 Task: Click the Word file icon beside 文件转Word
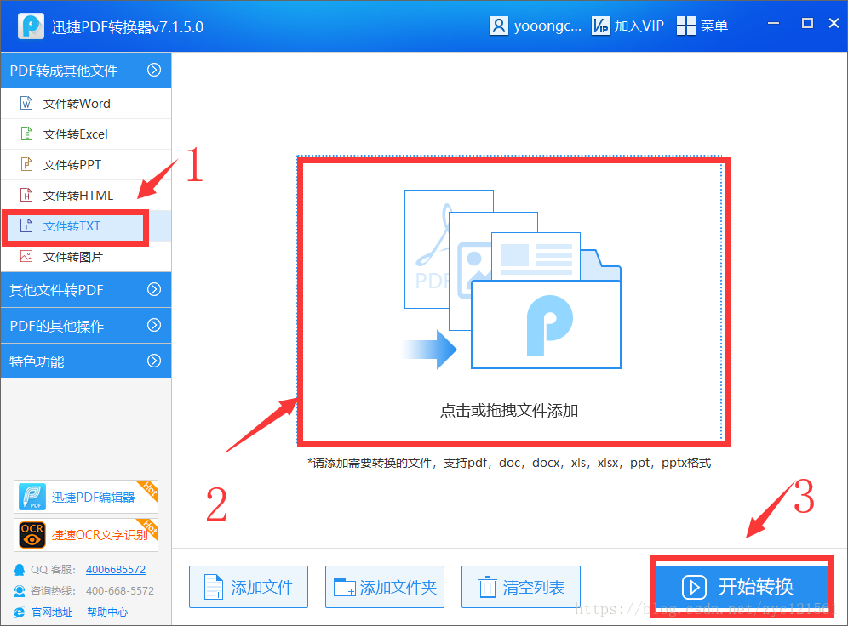point(26,103)
